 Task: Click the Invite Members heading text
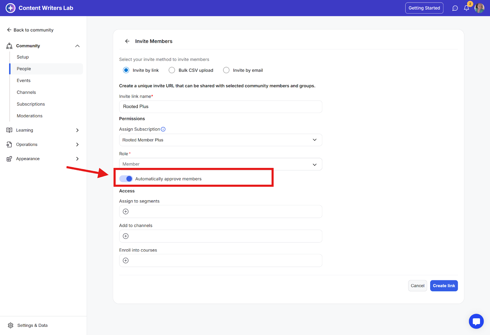coord(154,41)
